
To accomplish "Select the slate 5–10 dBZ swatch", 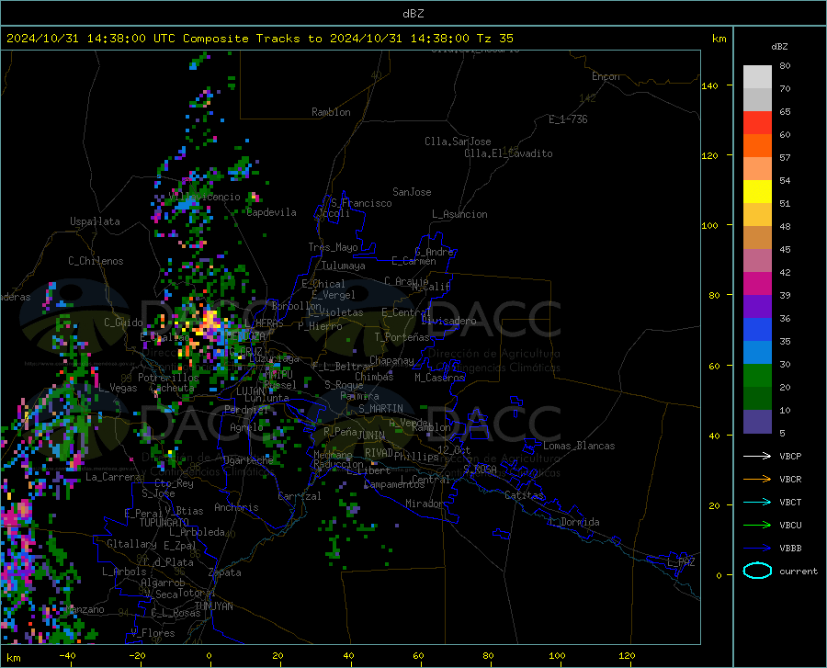I will pyautogui.click(x=757, y=422).
